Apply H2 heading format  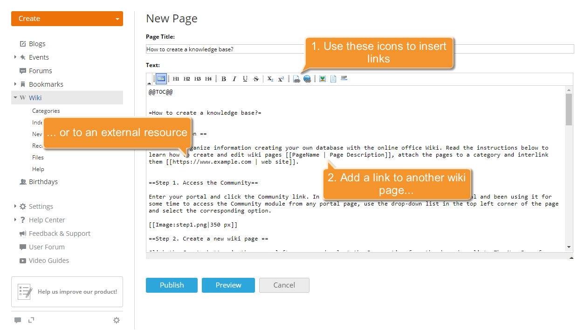click(x=187, y=79)
